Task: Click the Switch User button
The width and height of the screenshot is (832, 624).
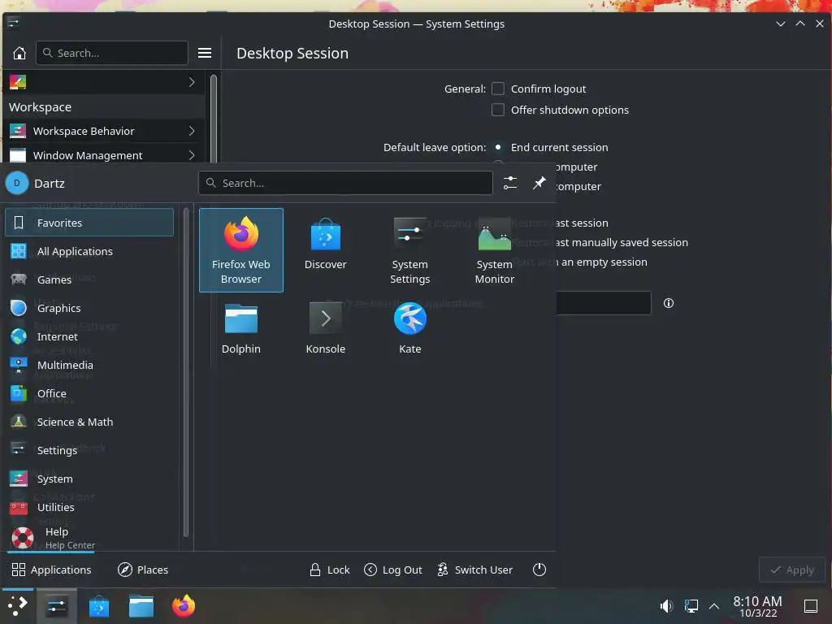Action: (474, 570)
